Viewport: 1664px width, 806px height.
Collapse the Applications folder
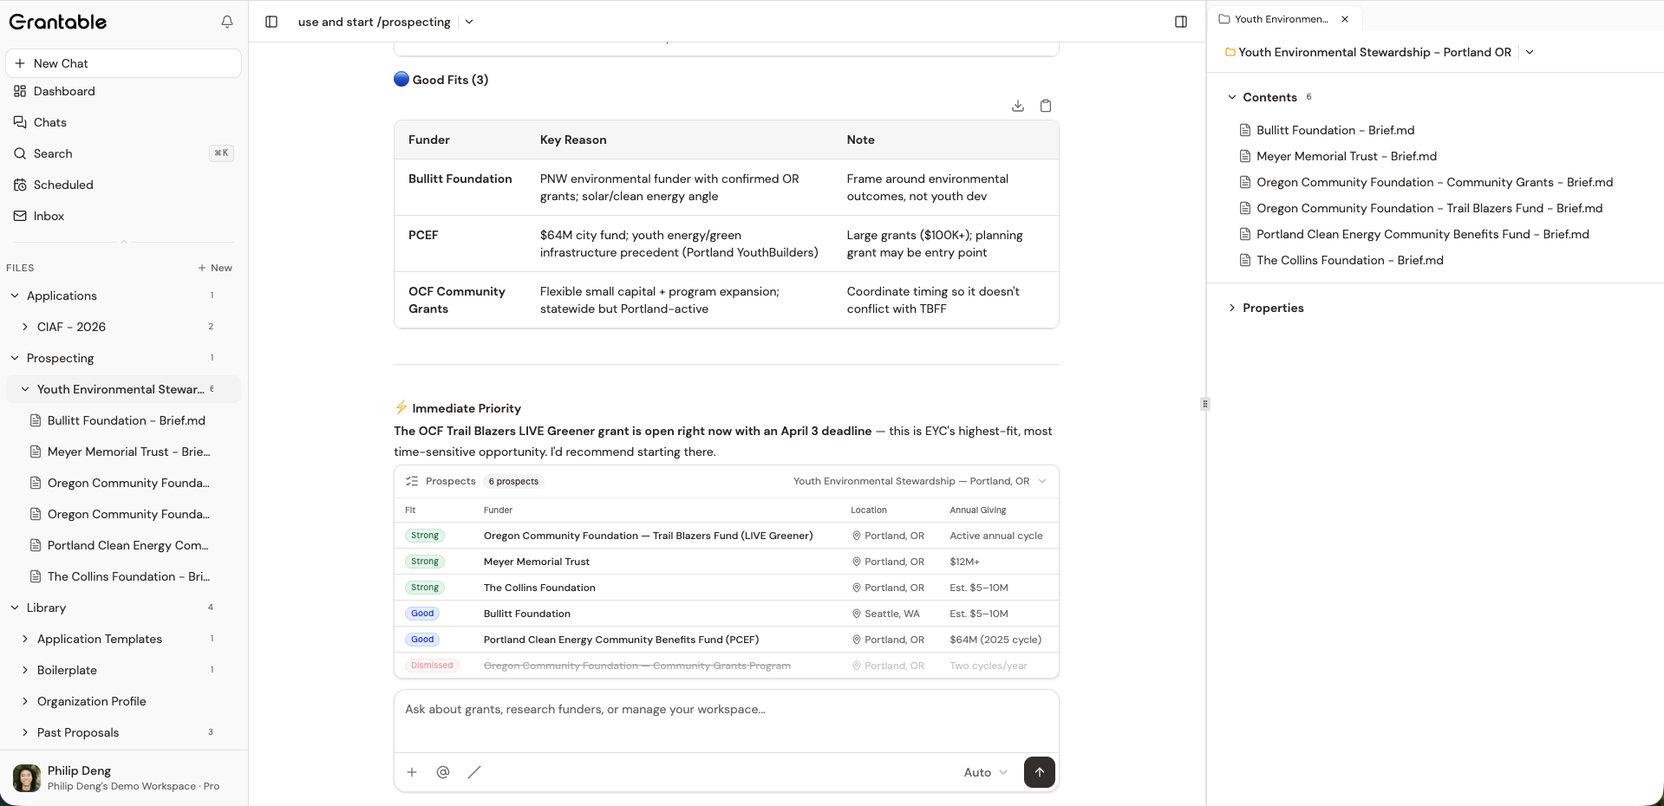15,296
